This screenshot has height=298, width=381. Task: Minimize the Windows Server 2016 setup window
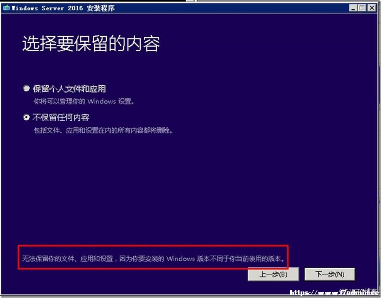tap(353, 8)
